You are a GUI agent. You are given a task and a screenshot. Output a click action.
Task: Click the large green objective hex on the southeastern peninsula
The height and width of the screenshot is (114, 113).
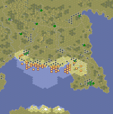tap(93, 83)
